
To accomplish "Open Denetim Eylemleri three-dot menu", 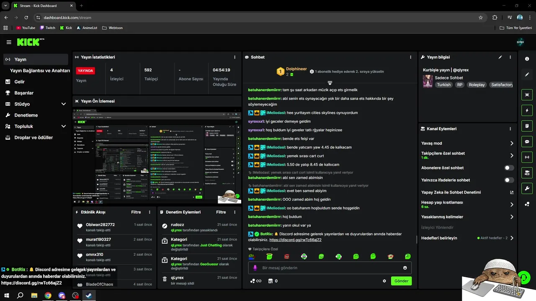I will tap(234, 212).
